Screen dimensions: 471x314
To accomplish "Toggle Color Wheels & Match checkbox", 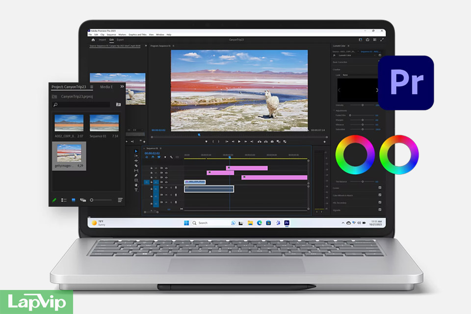I will (x=380, y=195).
